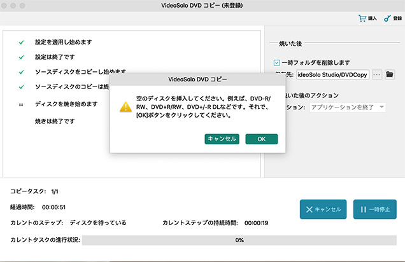The width and height of the screenshot is (405, 262).
Task: Click the key registration icon
Action: (x=387, y=18)
